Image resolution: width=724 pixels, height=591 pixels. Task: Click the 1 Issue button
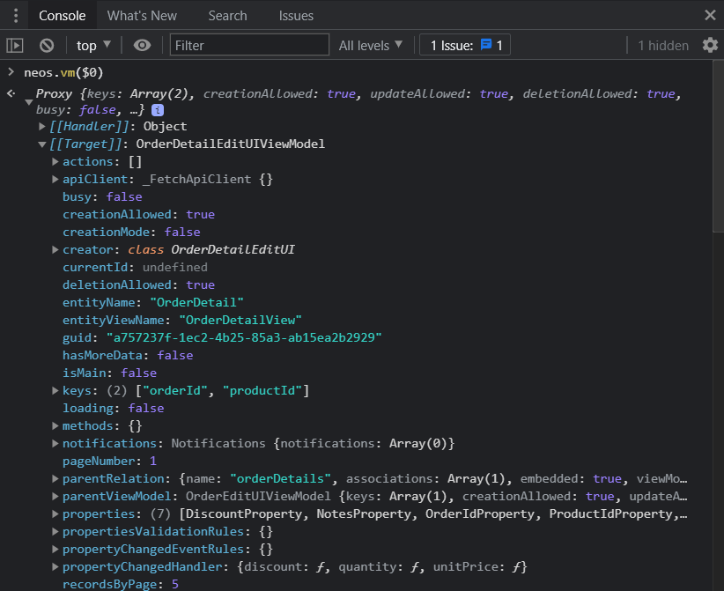click(465, 45)
